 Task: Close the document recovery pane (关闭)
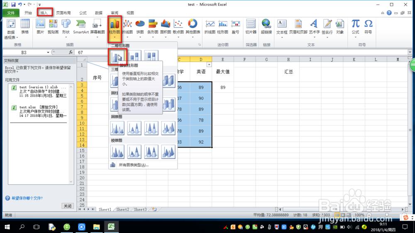coord(68,206)
